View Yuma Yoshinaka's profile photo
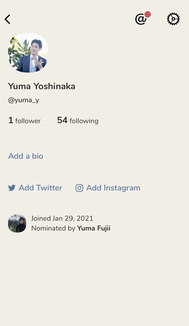189x326 pixels. click(28, 53)
